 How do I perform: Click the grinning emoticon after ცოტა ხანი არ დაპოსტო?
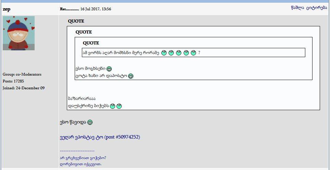click(x=131, y=76)
